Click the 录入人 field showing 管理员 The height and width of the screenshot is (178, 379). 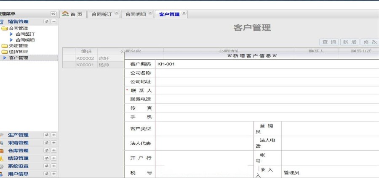330,172
